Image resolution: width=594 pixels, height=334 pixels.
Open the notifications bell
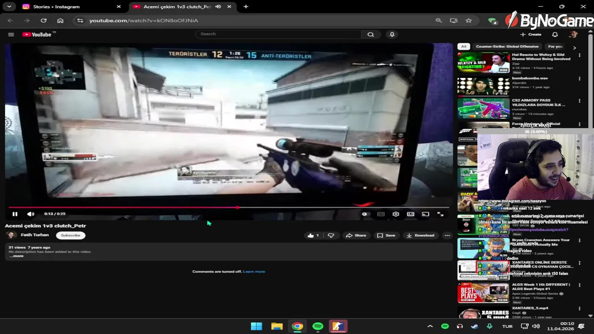pyautogui.click(x=555, y=34)
